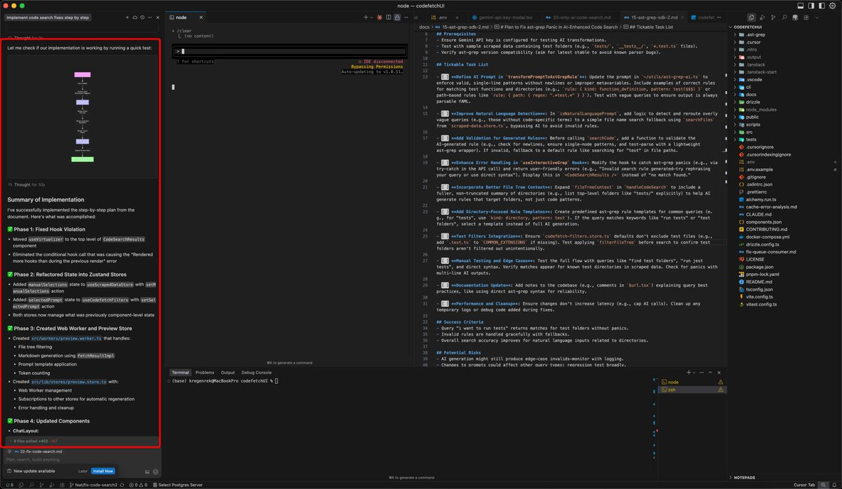The image size is (842, 489).
Task: Open Run and Debug view icon
Action: [763, 17]
